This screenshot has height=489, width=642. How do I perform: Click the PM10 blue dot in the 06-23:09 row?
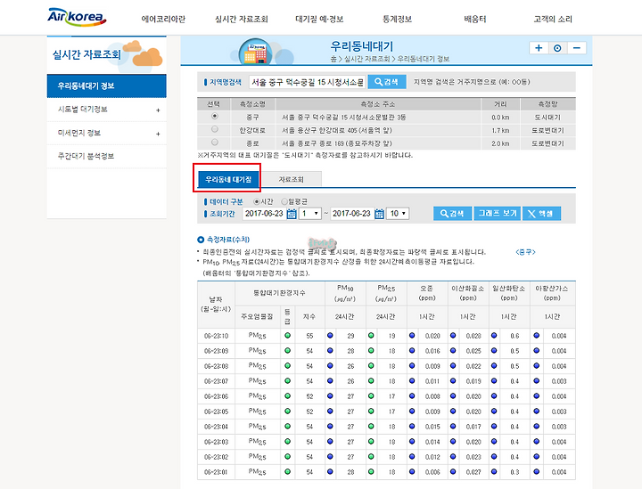(330, 351)
